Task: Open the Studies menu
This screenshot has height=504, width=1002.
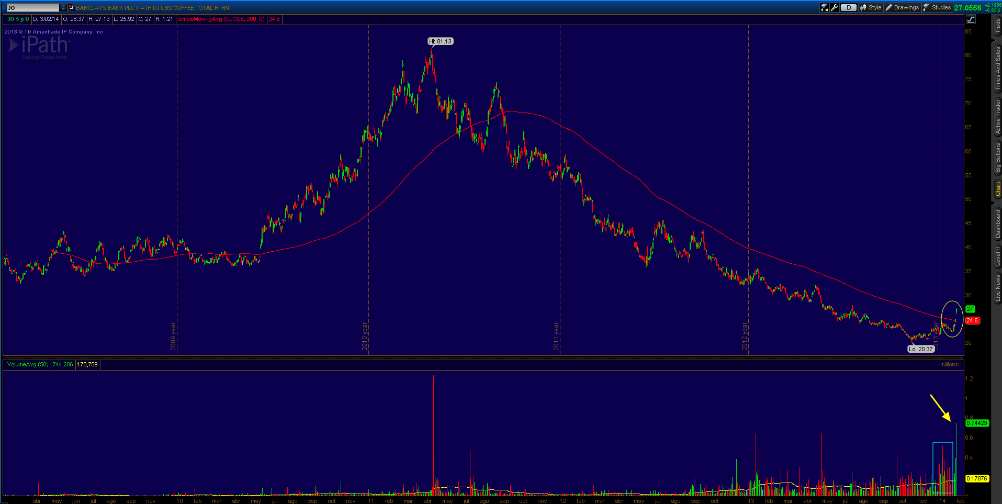Action: point(937,7)
